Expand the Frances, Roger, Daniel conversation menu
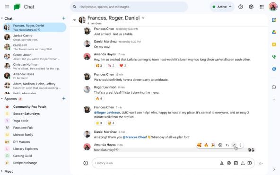Screen dimensions: 280x175 [x=143, y=18]
